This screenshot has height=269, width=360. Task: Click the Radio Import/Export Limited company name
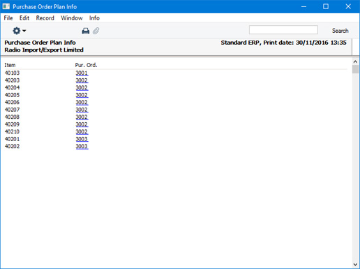[x=44, y=50]
